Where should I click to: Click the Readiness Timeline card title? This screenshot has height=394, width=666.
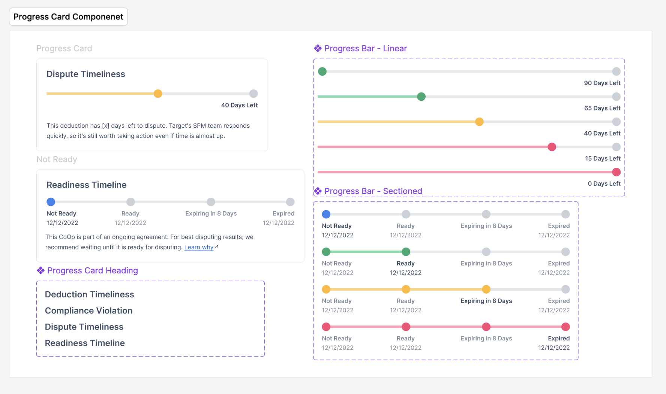tap(87, 185)
